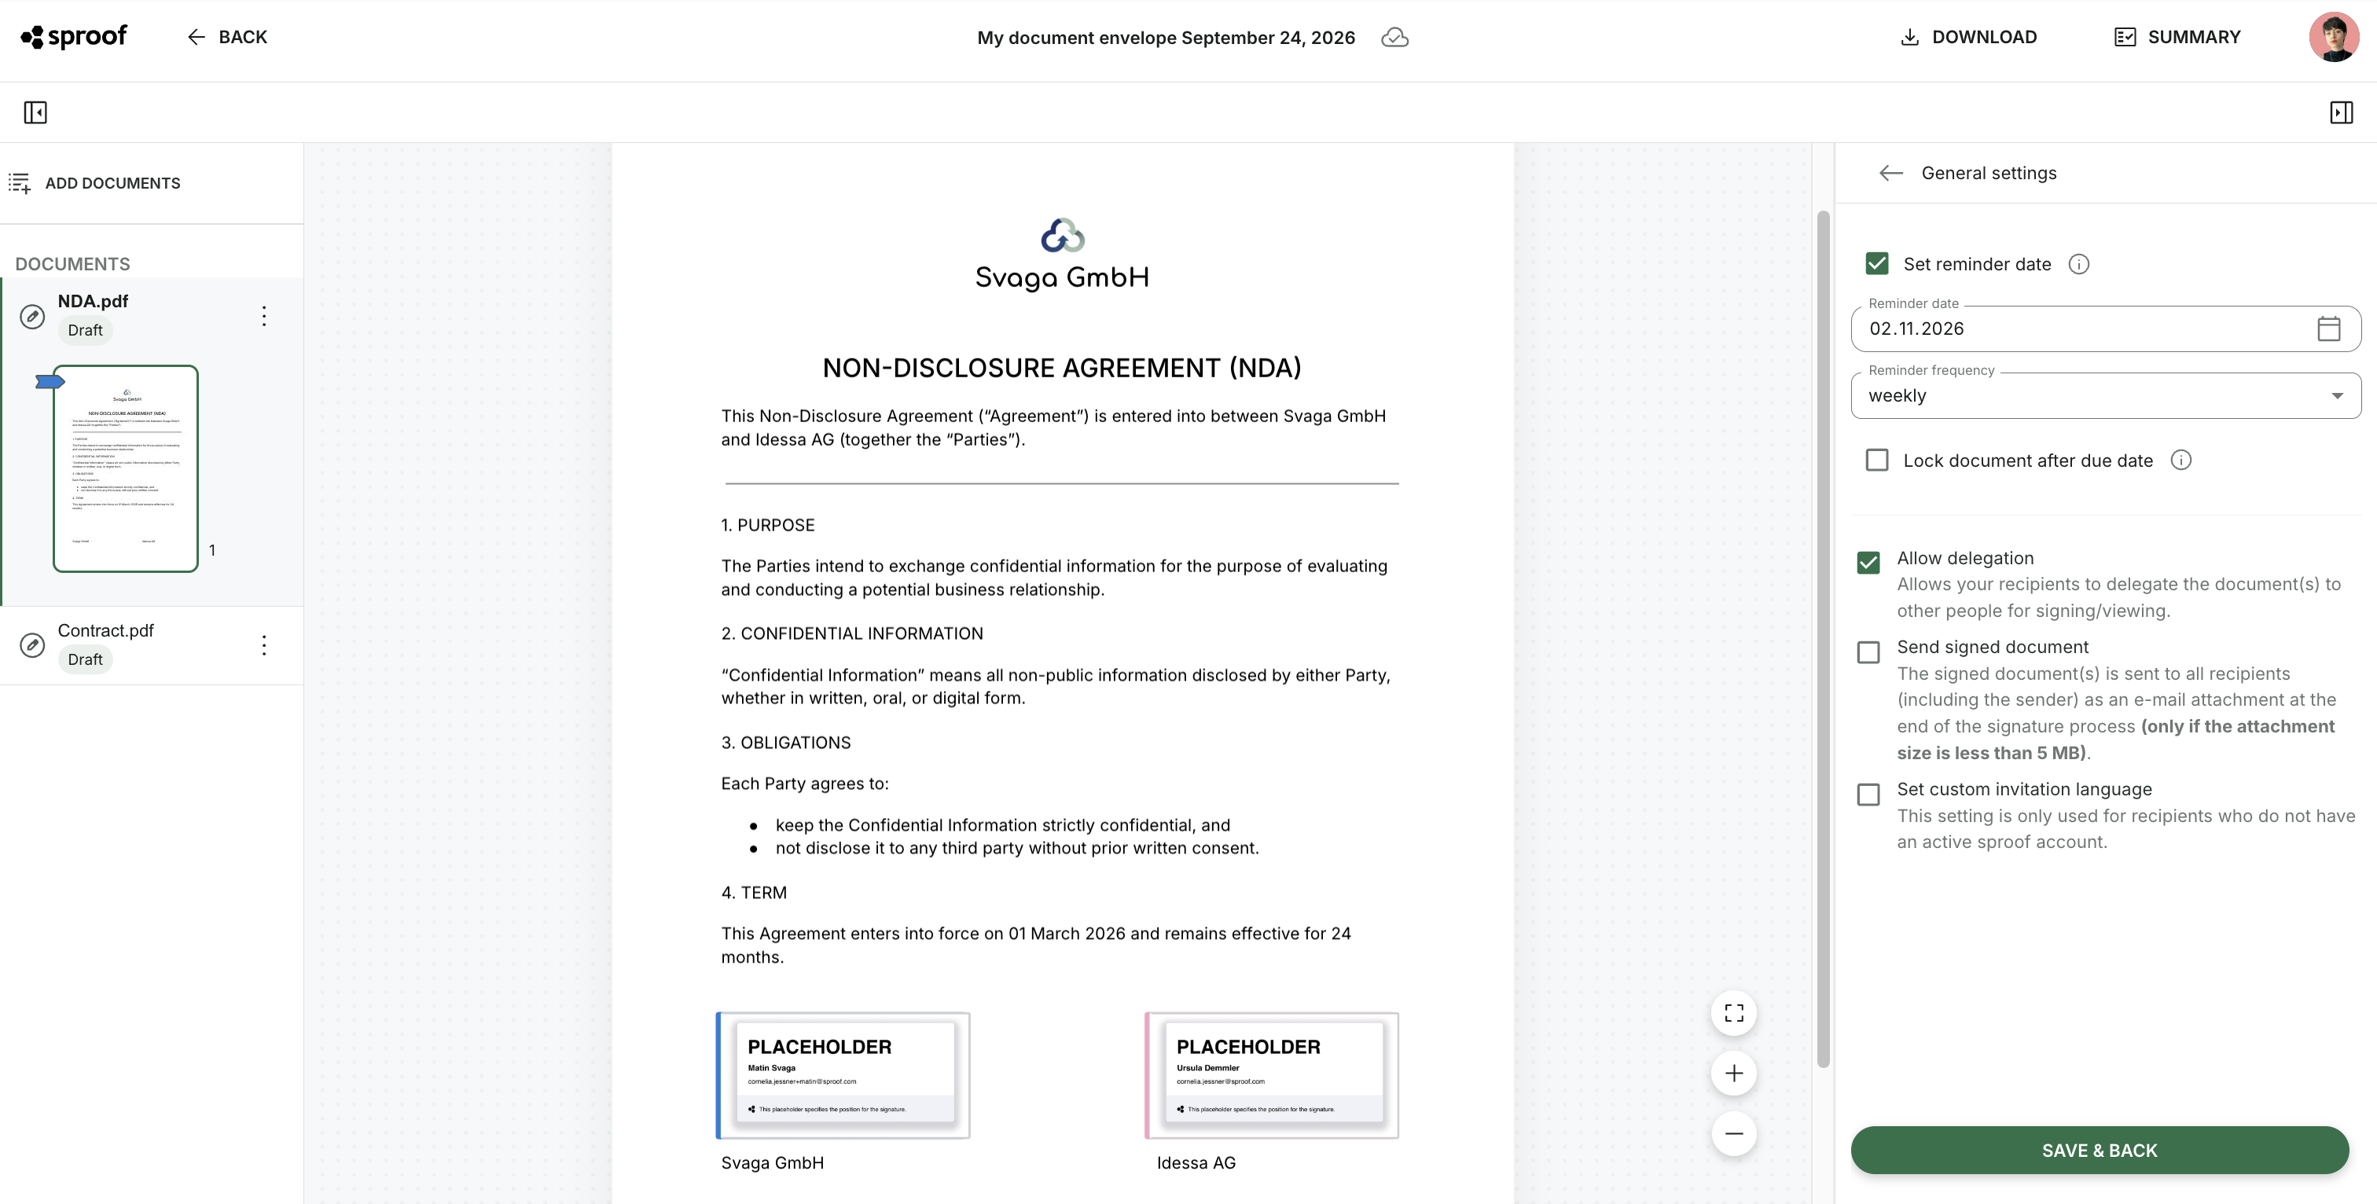Zoom out of the document with minus
2377x1204 pixels.
point(1733,1133)
